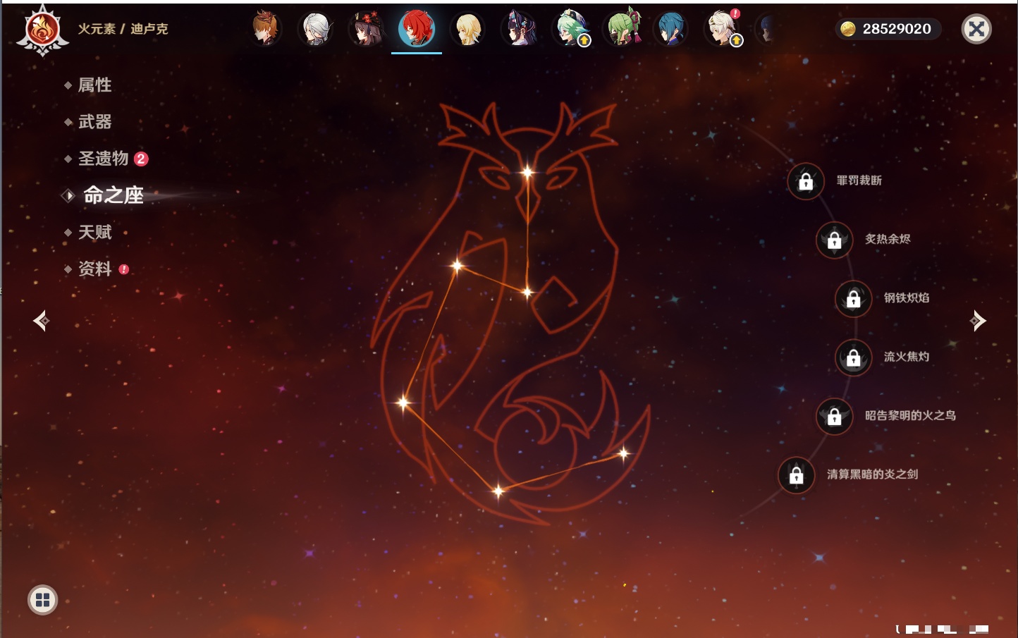1018x638 pixels.
Task: Close the character screen with X button
Action: [x=976, y=29]
